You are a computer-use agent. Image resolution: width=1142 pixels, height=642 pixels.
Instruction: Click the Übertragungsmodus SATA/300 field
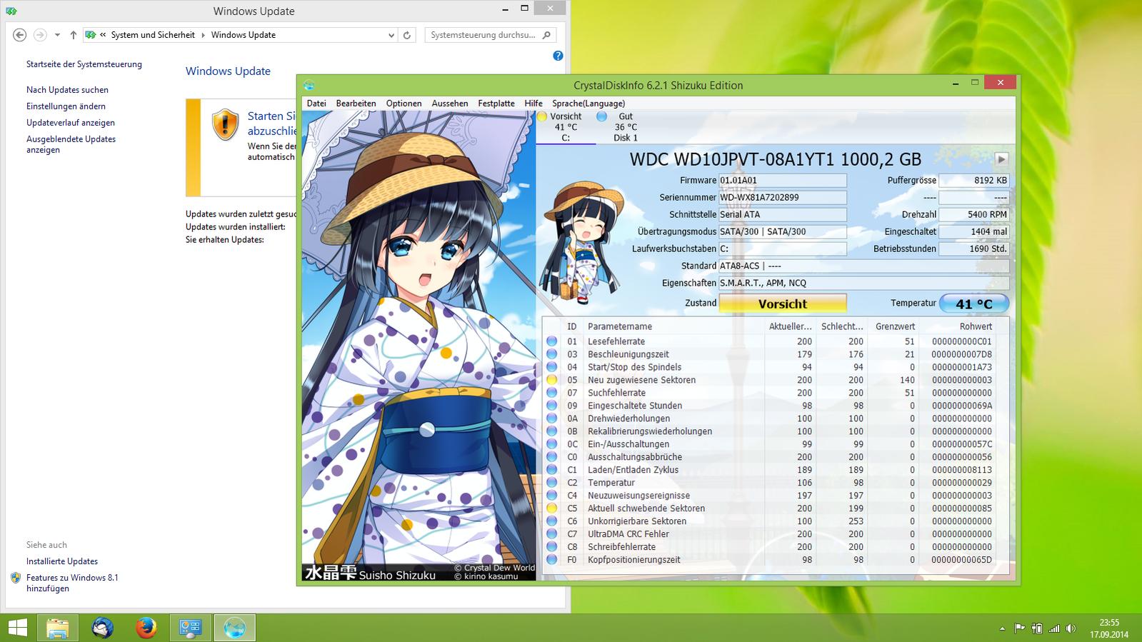[783, 232]
